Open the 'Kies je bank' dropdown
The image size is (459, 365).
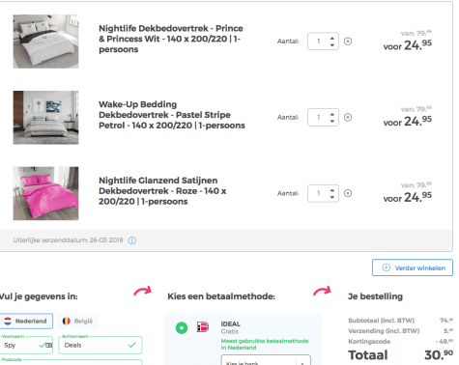(x=266, y=360)
